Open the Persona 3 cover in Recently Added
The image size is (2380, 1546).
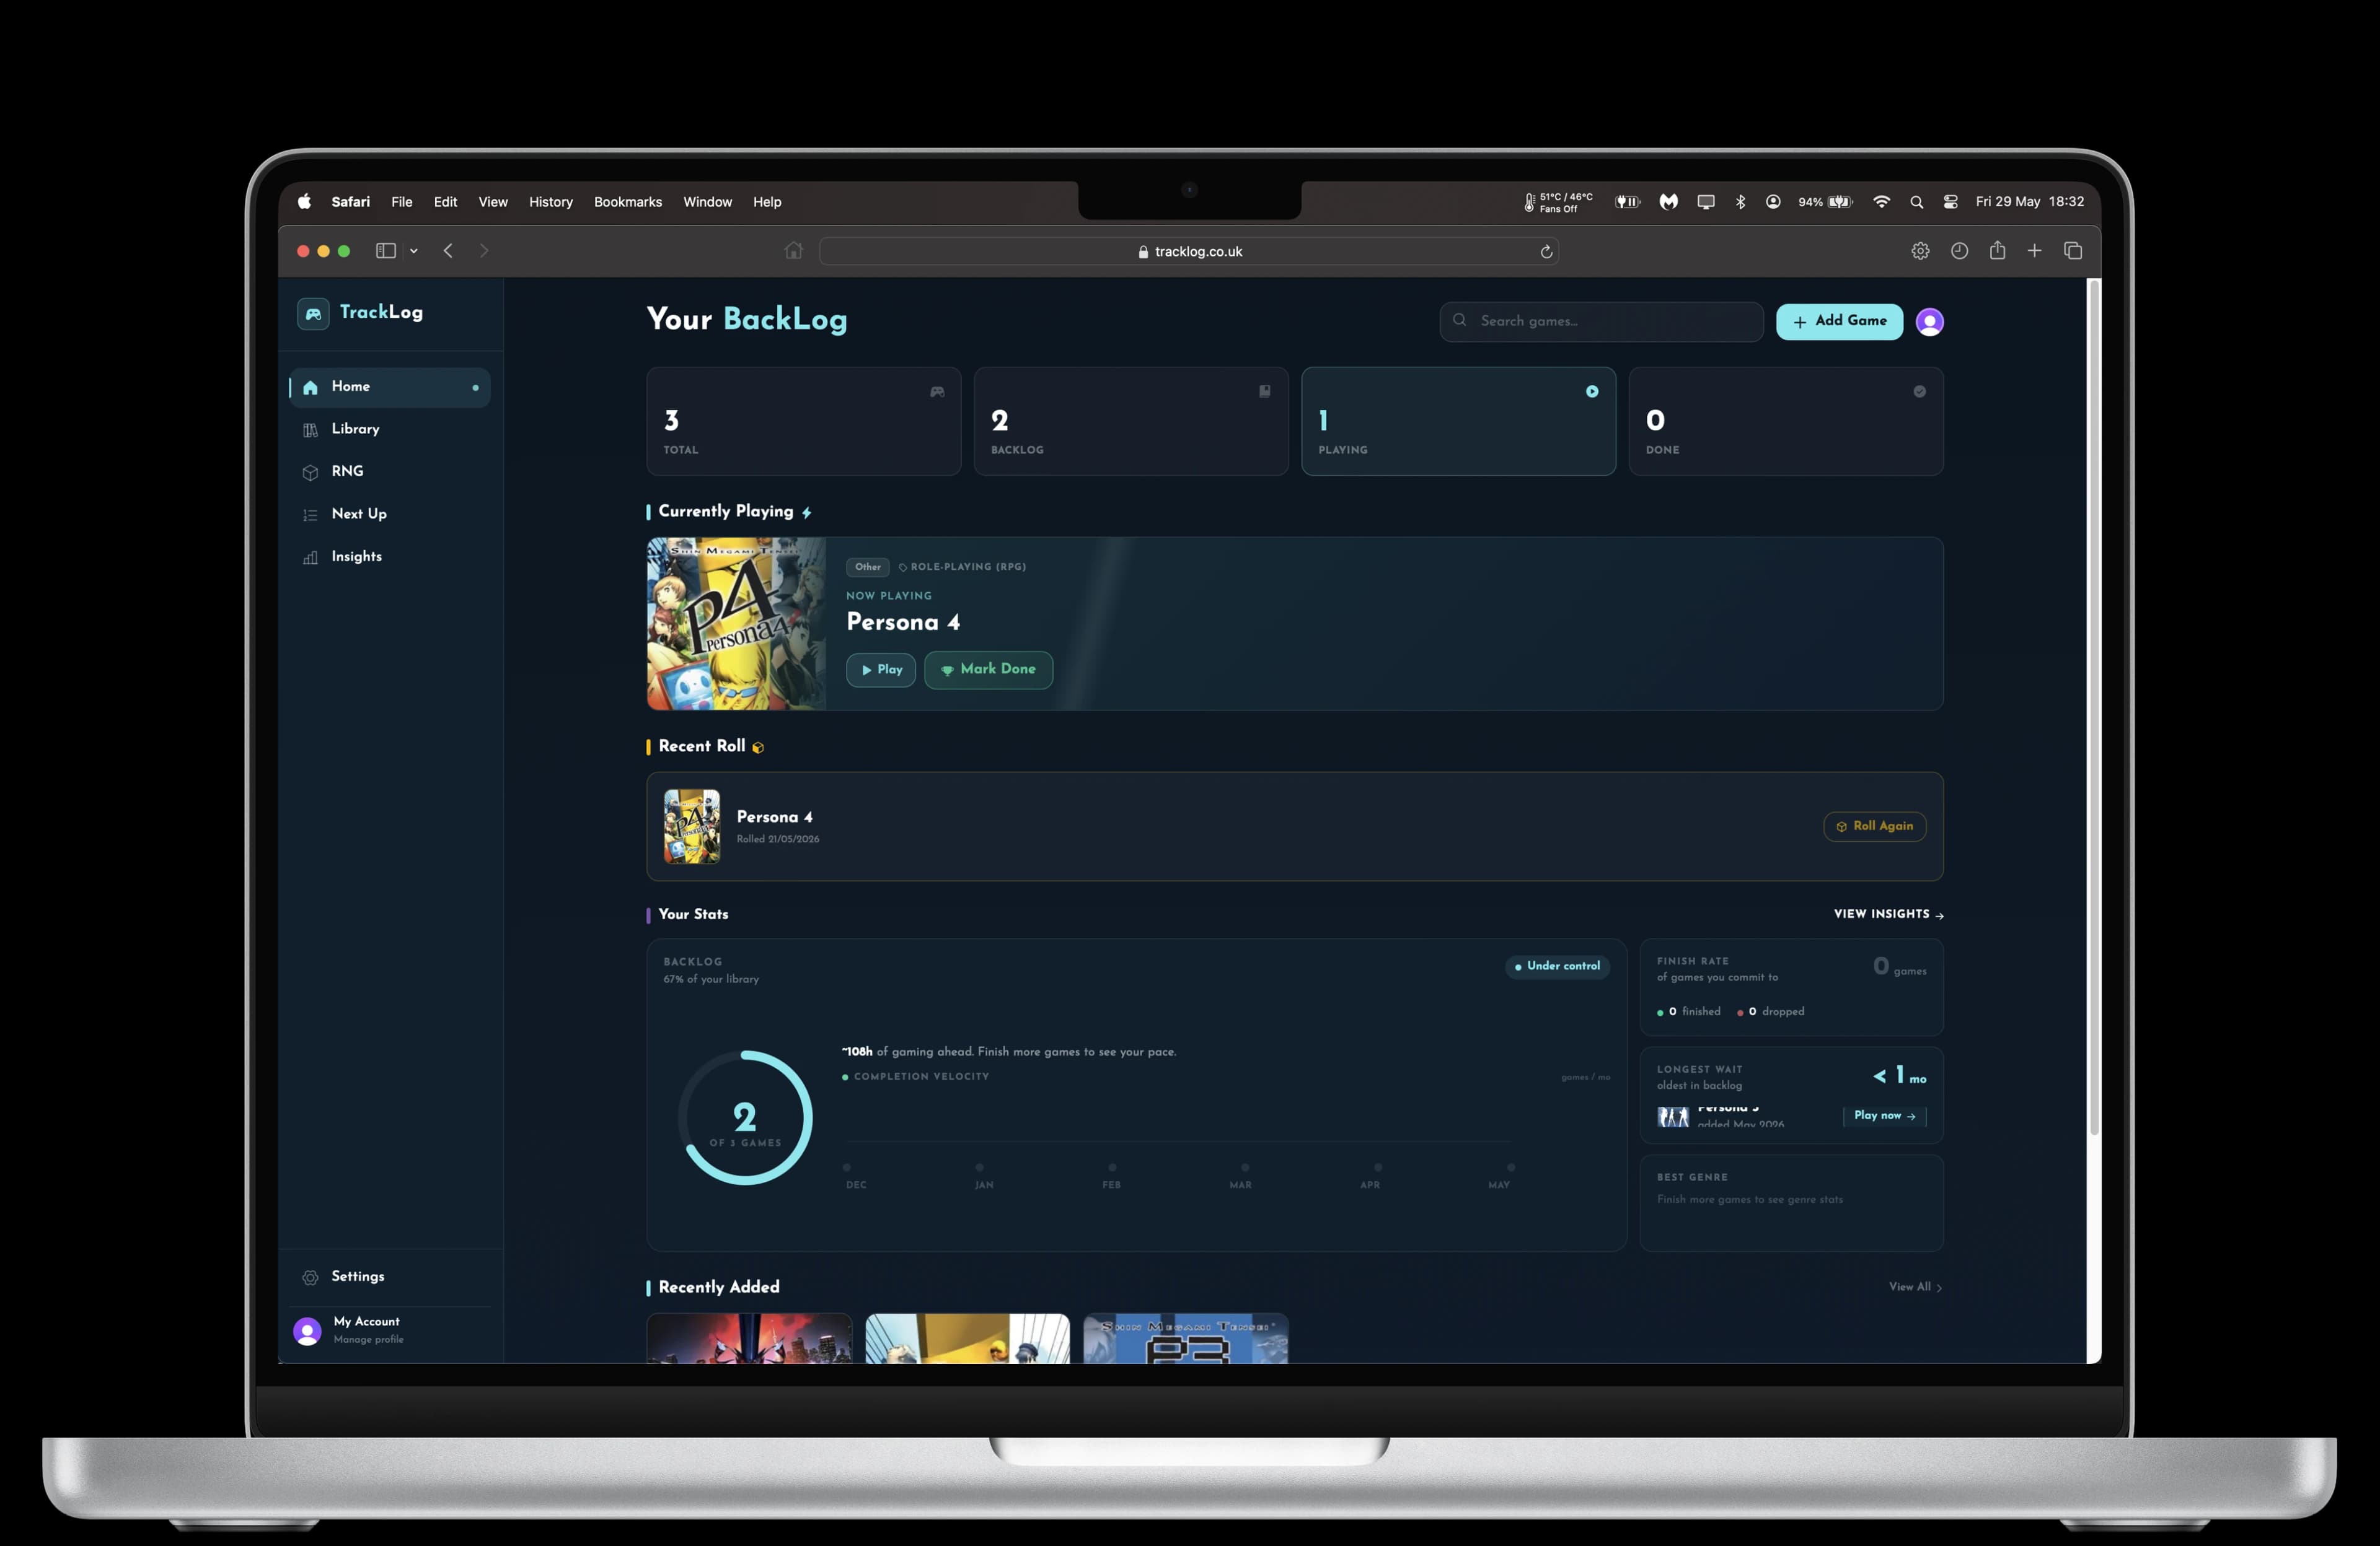click(1185, 1338)
